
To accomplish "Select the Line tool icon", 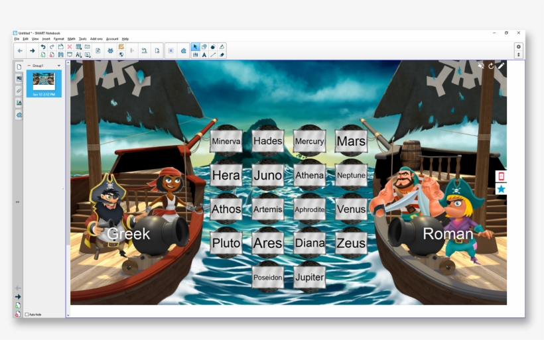I will [213, 55].
